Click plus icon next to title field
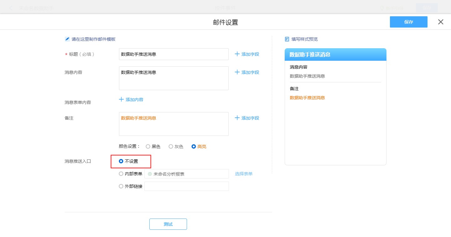Viewport: 451px width, 237px height. tap(237, 54)
